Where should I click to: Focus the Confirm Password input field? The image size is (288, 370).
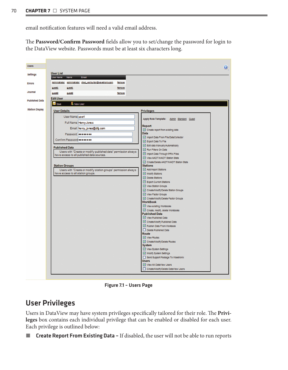click(x=105, y=140)
